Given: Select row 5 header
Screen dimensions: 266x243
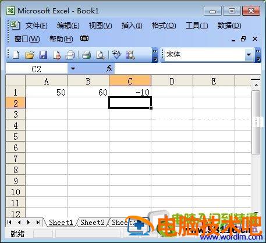Looking at the screenshot, I should click(16, 136).
